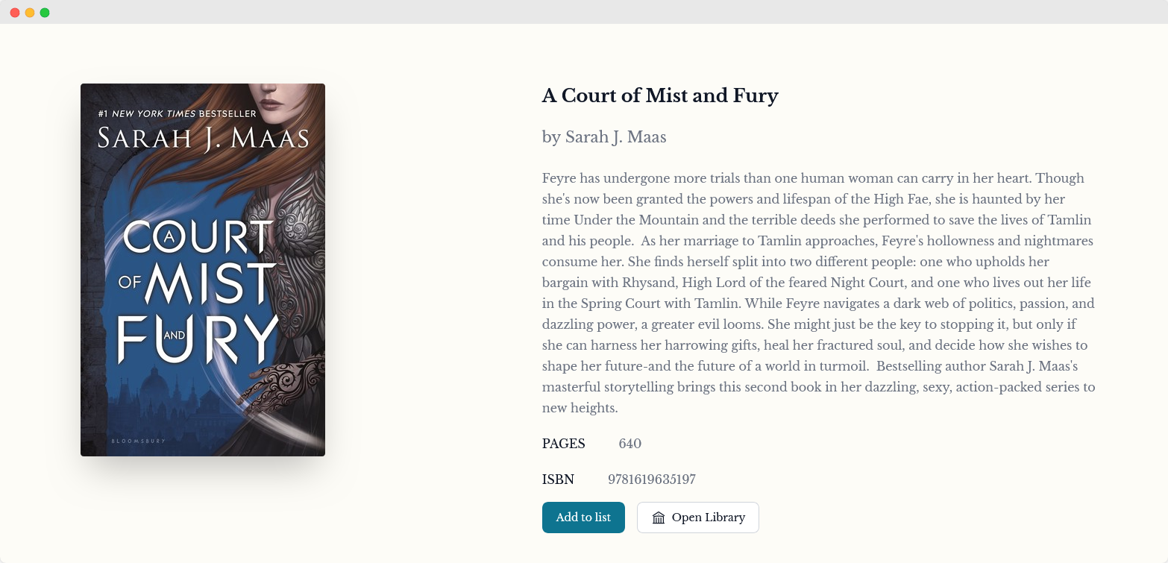Select the book cover image

203,269
